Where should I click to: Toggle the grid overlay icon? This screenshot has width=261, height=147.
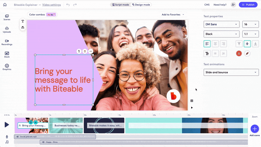coord(192,101)
